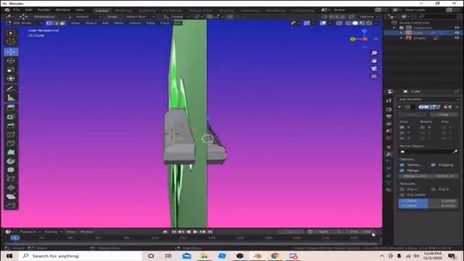Select the Measure tool

11,97
